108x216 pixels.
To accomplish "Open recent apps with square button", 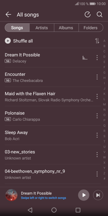I will coord(78,210).
